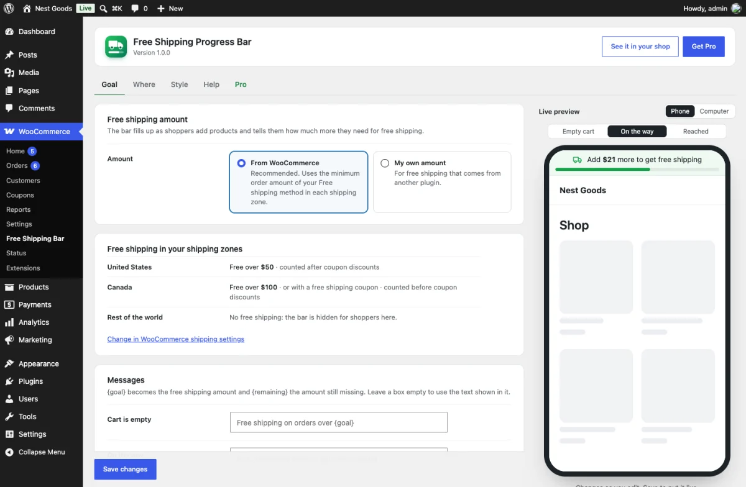746x487 pixels.
Task: Click the Products box icon
Action: 9,287
